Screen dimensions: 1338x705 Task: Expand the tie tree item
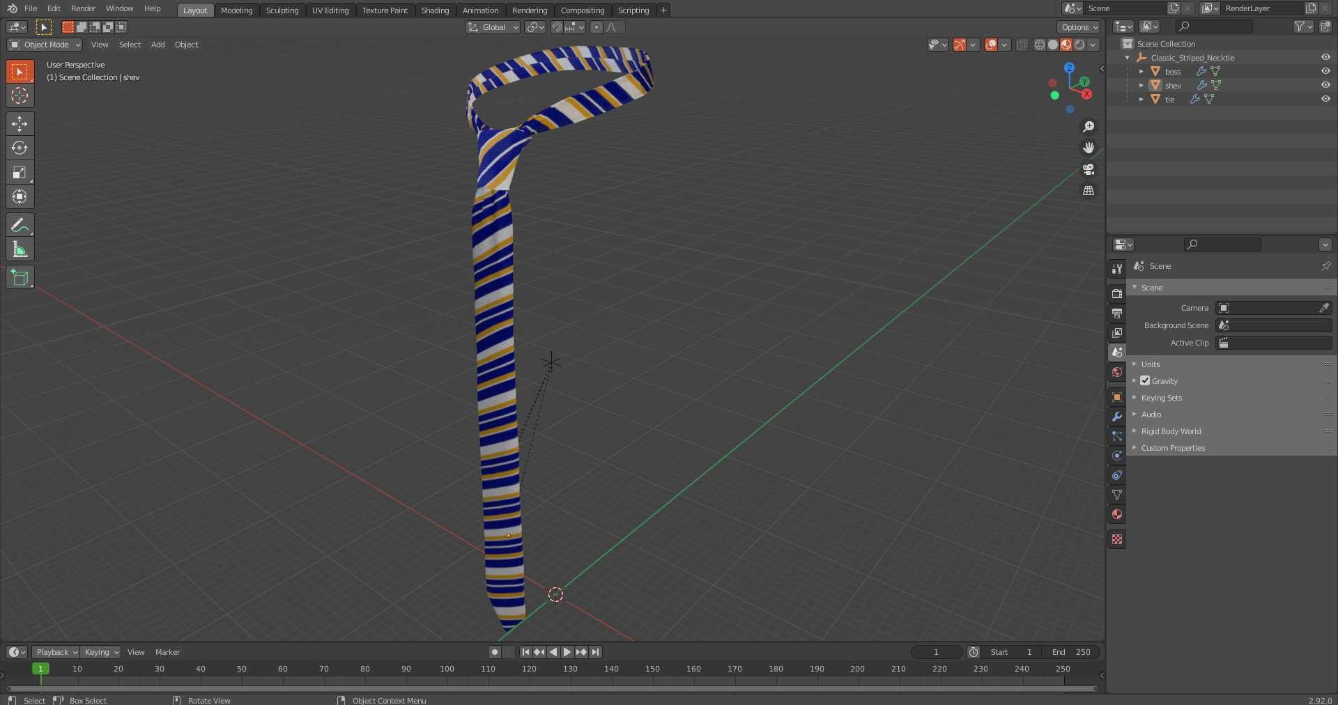pyautogui.click(x=1141, y=99)
